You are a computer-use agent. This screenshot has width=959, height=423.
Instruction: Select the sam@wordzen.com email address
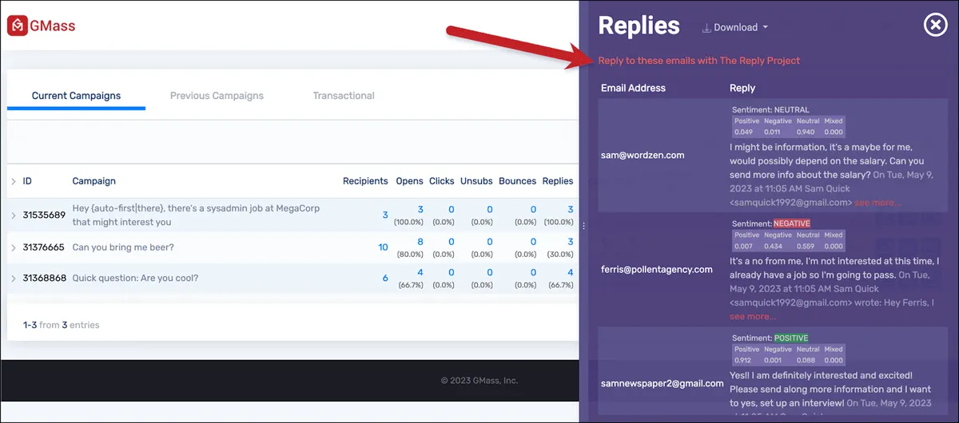pos(643,156)
